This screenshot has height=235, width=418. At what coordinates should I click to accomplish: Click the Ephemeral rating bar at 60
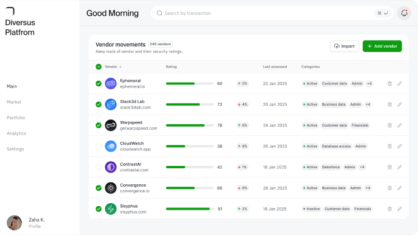click(x=189, y=84)
